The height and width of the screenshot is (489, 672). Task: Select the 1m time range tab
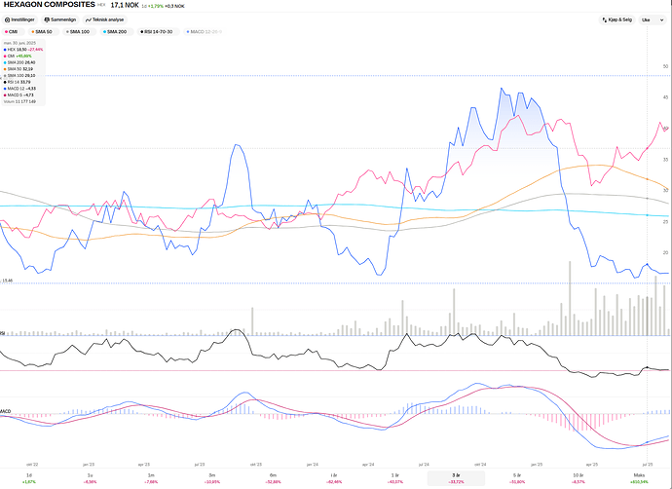151,478
